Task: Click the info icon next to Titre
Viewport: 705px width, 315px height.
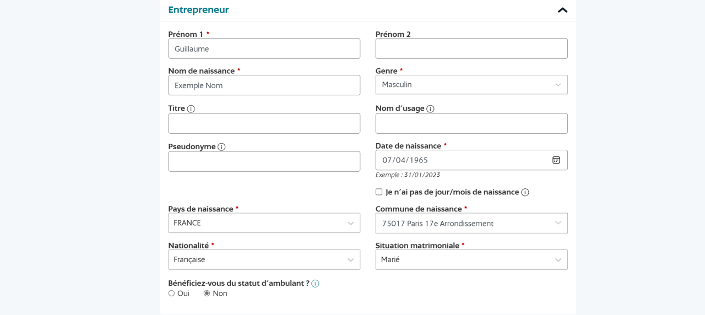Action: (x=191, y=109)
